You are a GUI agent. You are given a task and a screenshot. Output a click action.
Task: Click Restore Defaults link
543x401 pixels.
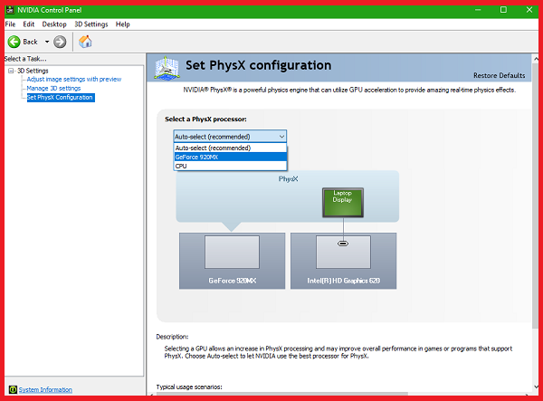499,75
